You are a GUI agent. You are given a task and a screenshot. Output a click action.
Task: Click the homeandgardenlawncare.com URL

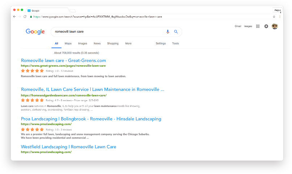tap(64, 95)
